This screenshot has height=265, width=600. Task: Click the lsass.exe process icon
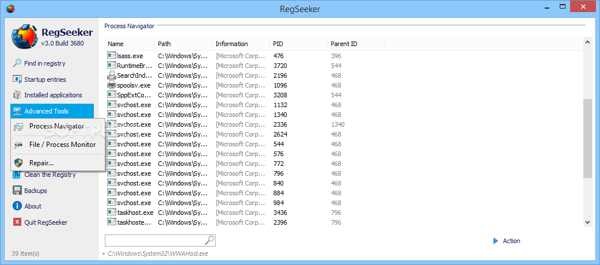tap(111, 56)
